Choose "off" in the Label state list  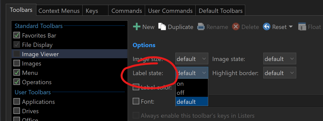coord(192,93)
